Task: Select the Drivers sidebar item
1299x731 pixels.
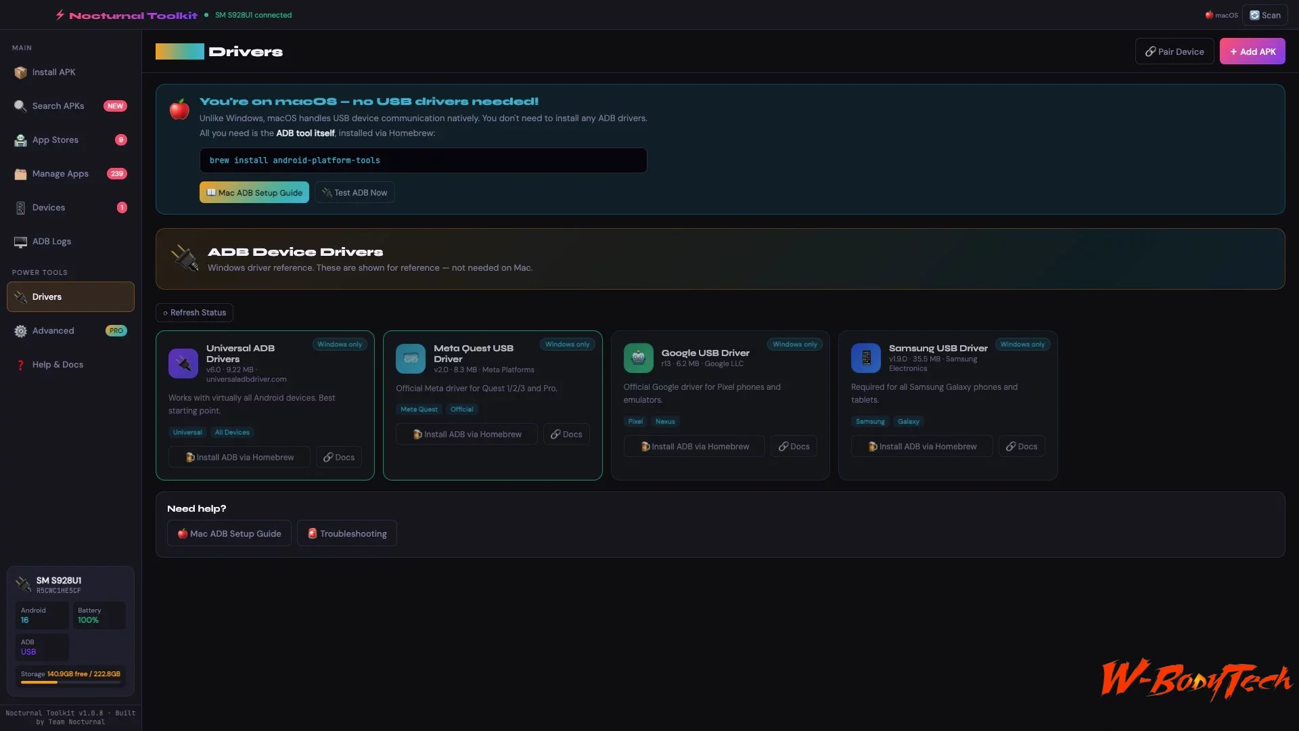Action: (70, 297)
